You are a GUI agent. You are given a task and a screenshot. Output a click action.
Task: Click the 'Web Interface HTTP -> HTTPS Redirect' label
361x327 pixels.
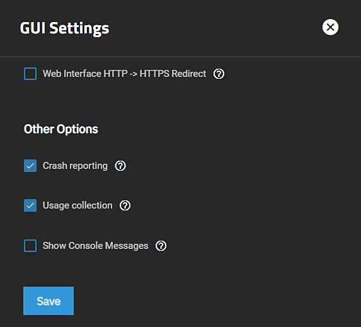pos(124,74)
